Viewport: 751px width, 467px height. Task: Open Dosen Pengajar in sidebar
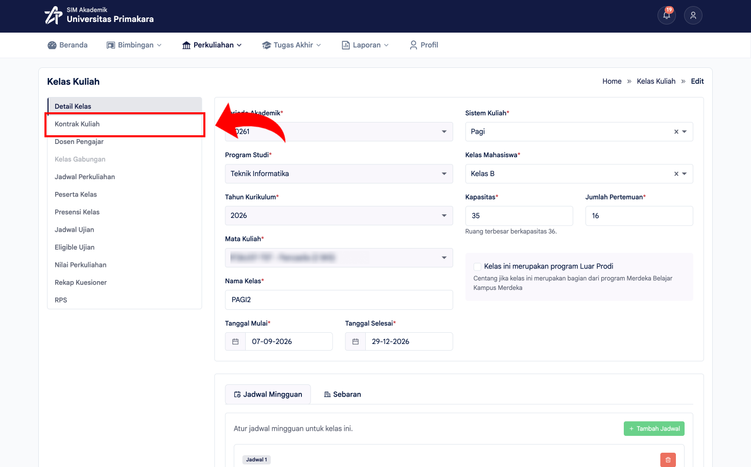point(125,141)
